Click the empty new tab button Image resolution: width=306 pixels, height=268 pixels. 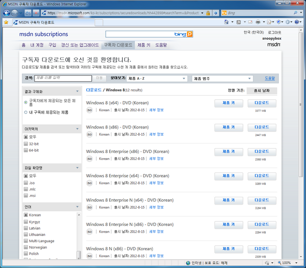(99, 22)
